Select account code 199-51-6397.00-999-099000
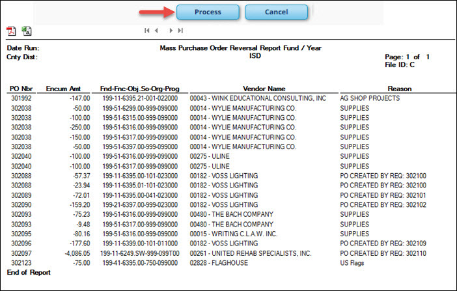 tap(140, 146)
